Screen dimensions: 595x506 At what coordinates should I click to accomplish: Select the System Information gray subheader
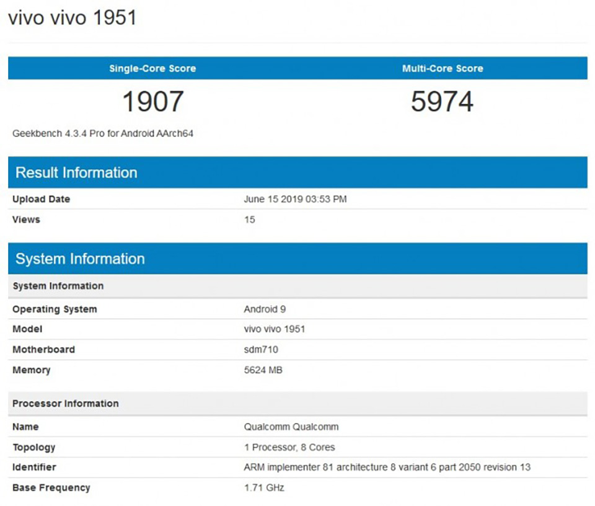[x=298, y=286]
